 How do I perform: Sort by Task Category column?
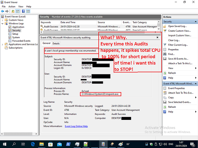[144, 22]
